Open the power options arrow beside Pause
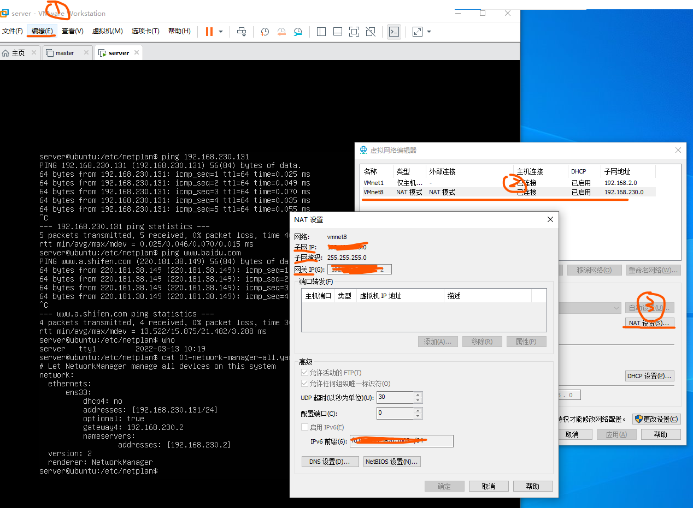This screenshot has height=508, width=693. (221, 32)
